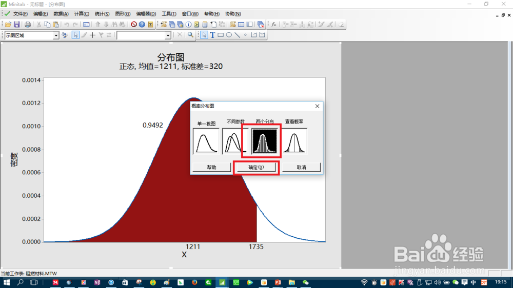Open the 图形(G) menu

123,14
